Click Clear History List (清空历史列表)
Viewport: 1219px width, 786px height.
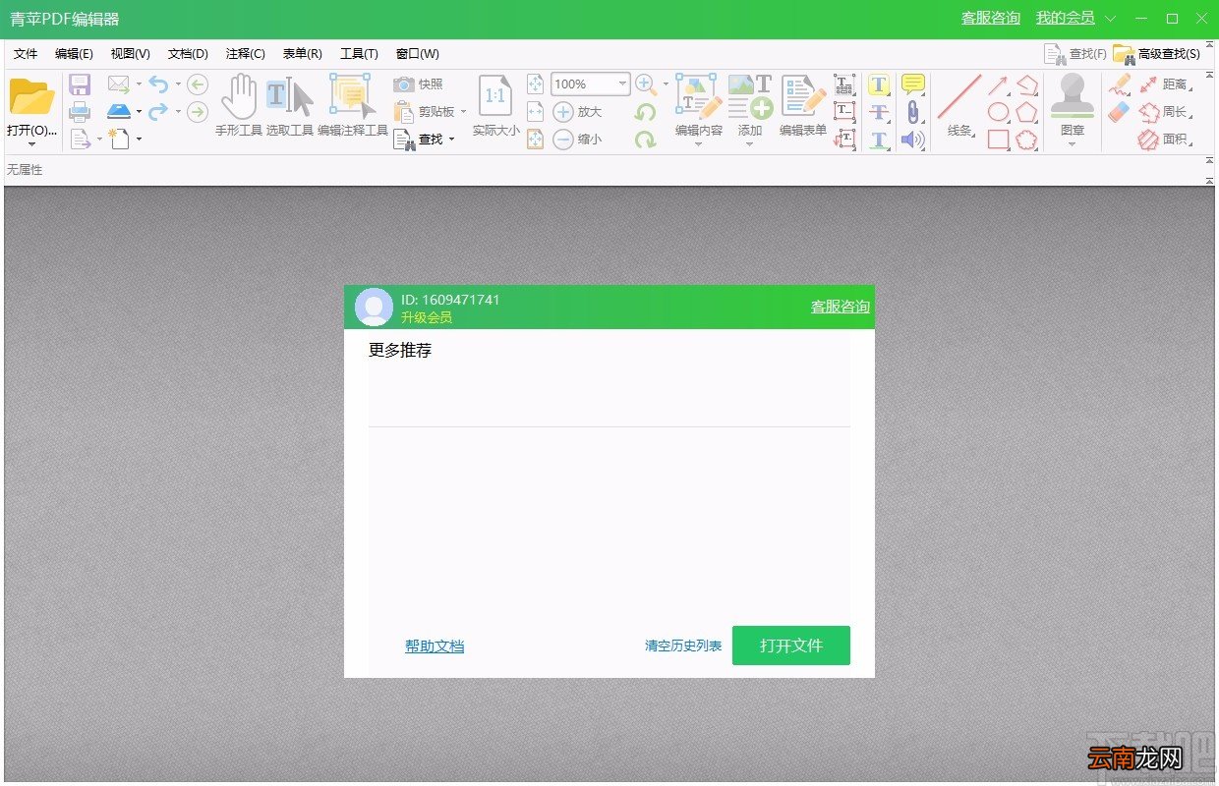[683, 646]
